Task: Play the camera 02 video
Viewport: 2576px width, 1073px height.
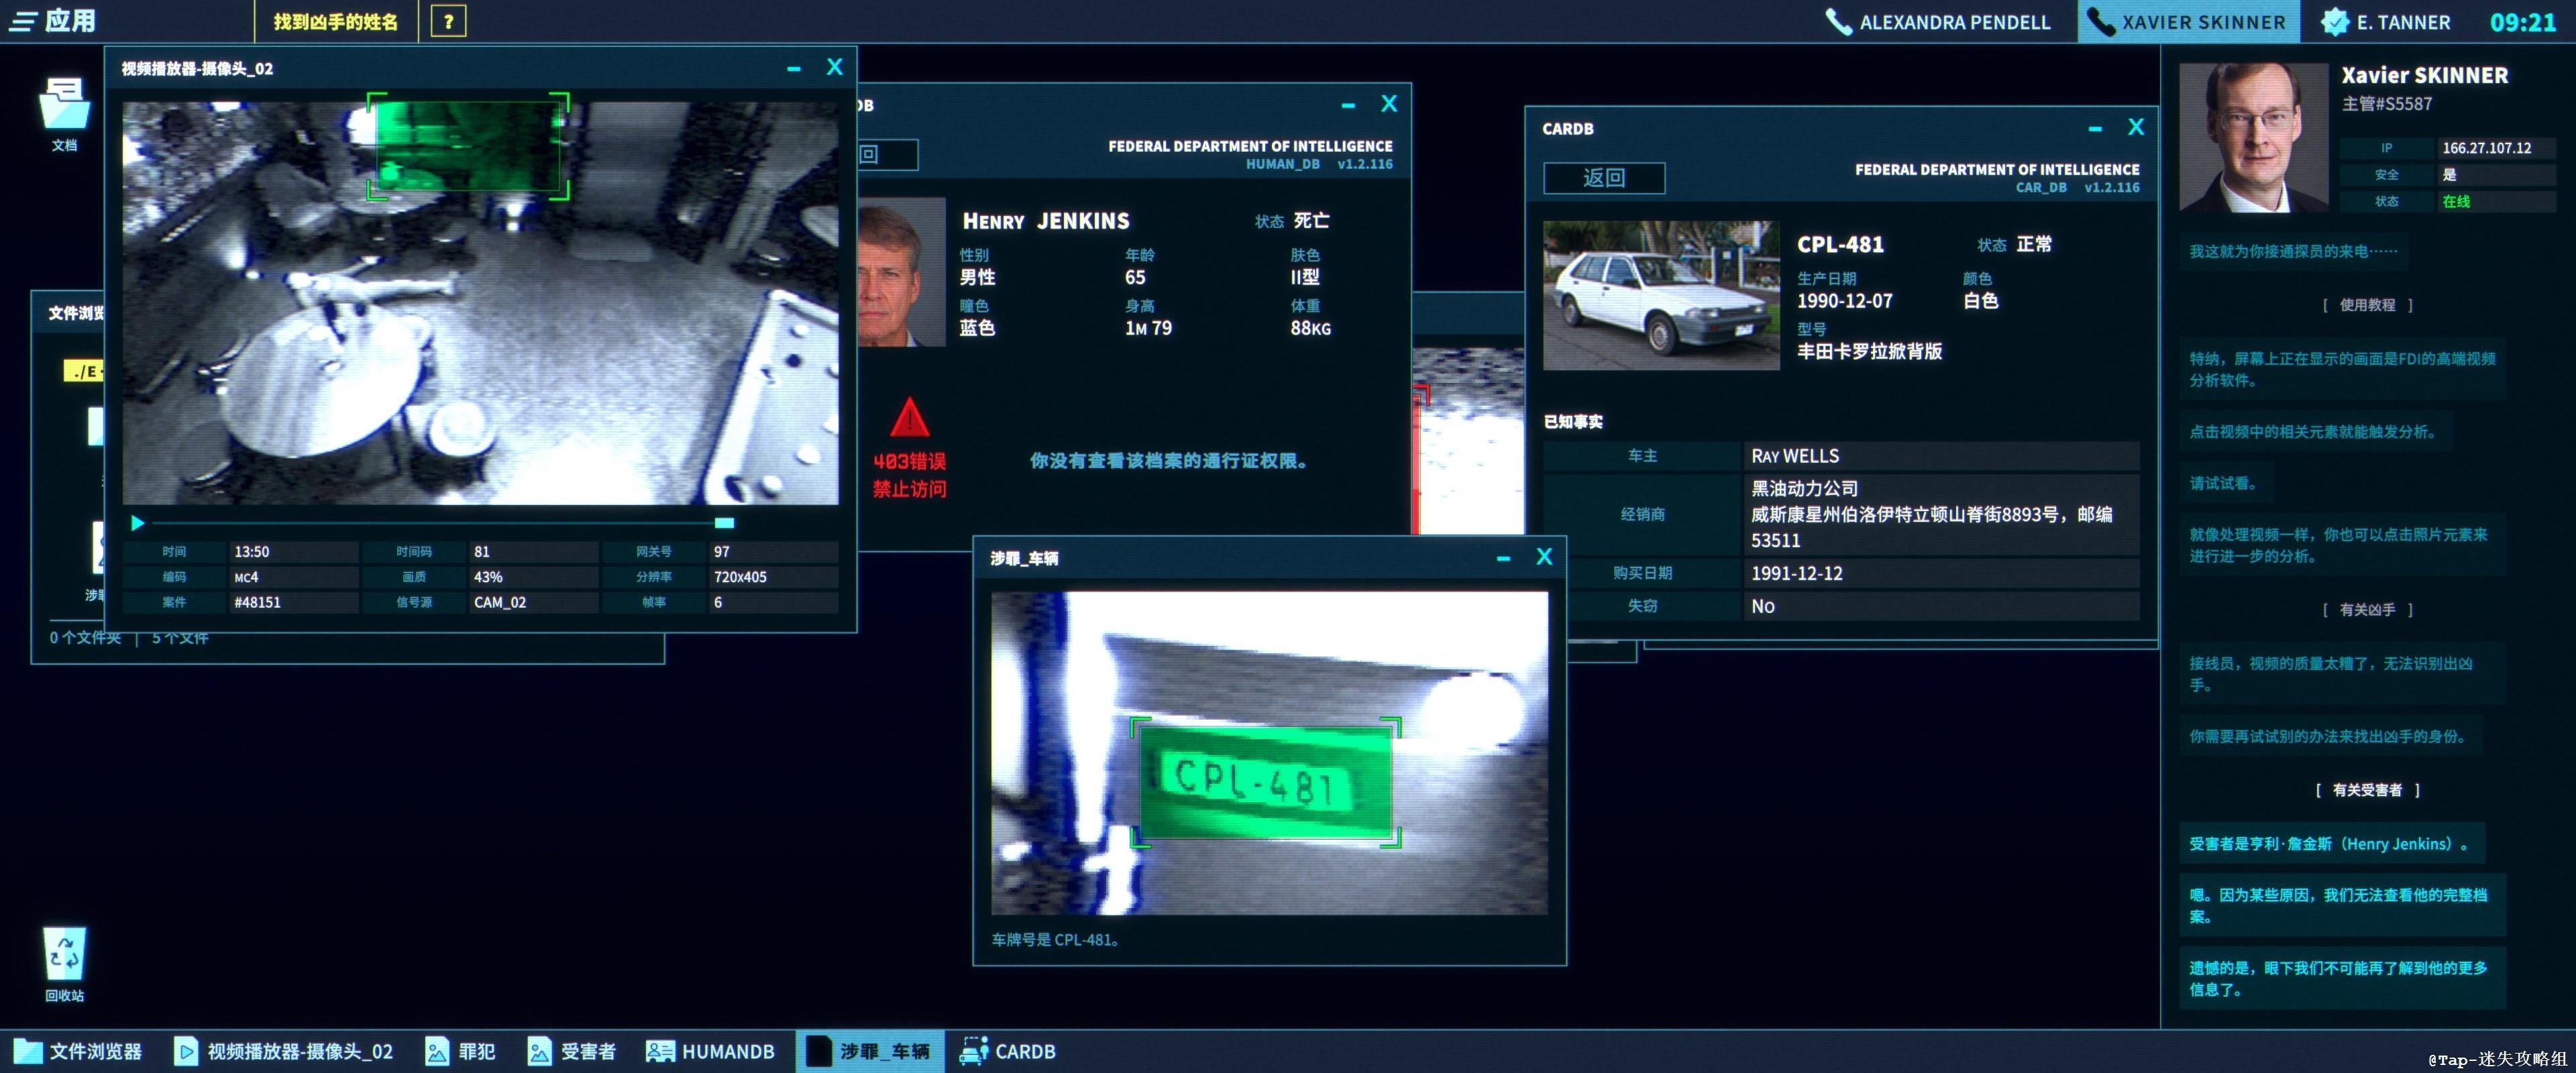Action: pyautogui.click(x=137, y=523)
